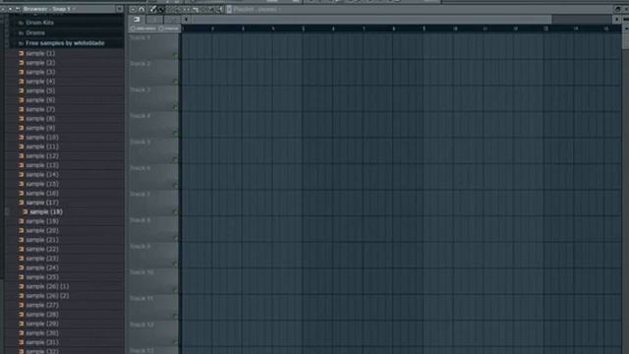Click the wave icon of sample (15)

22,184
